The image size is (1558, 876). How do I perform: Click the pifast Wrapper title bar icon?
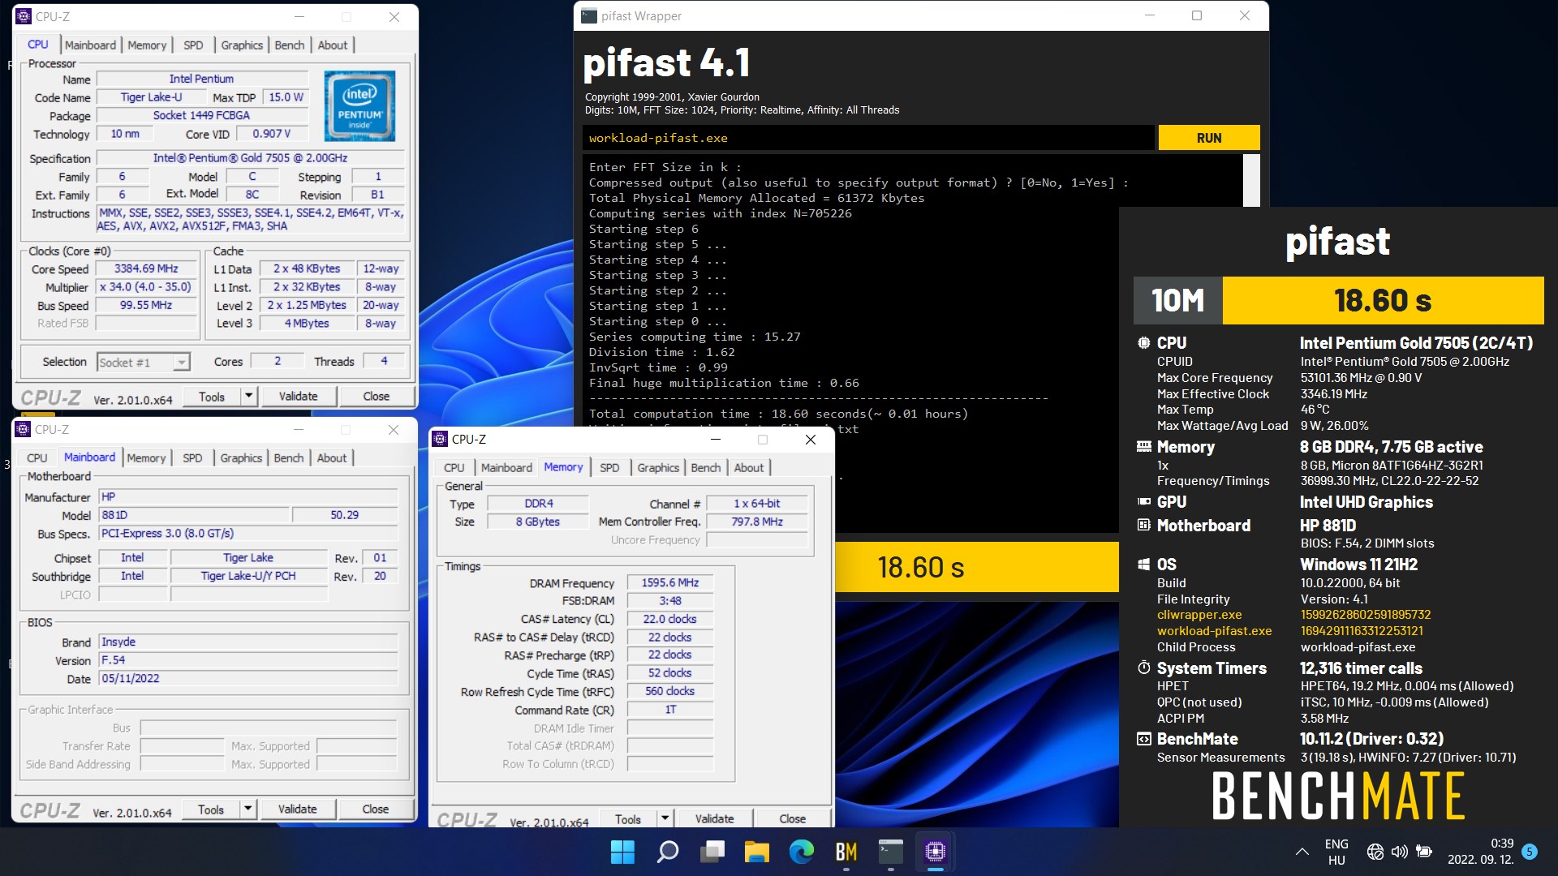589,15
